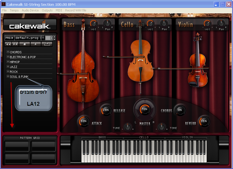This screenshot has height=169, width=233.
Task: Click the top-right Pattern Grid pad
Action: (43, 146)
